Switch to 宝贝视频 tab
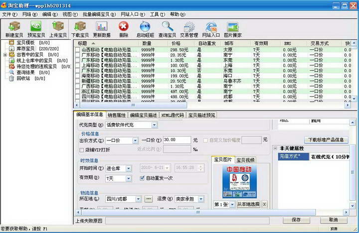Screen dimensions: 359x233 pyautogui.click(x=245, y=160)
